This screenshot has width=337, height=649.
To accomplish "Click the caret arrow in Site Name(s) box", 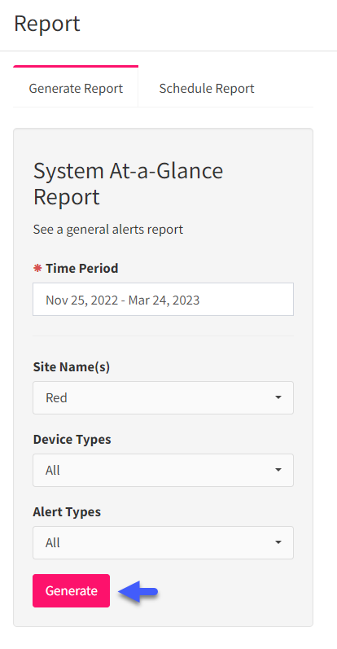I will point(278,397).
